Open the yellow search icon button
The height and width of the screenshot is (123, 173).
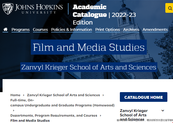(169, 8)
